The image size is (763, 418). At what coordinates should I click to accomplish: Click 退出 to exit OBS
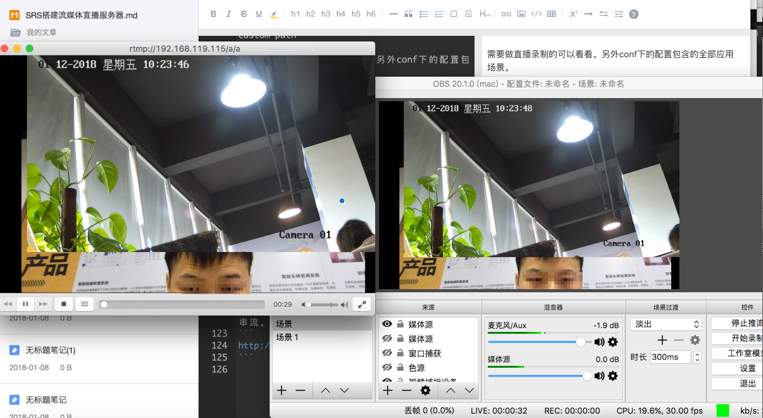pyautogui.click(x=737, y=383)
